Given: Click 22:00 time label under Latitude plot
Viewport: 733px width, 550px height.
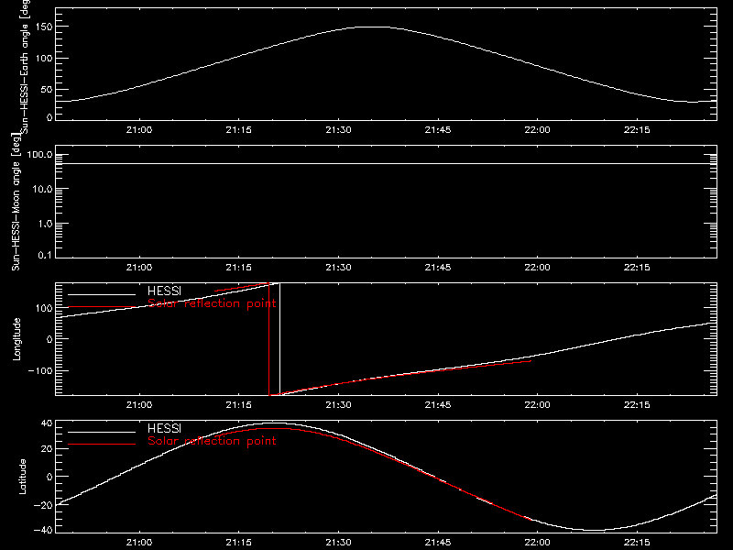Looking at the screenshot, I should coord(537,542).
